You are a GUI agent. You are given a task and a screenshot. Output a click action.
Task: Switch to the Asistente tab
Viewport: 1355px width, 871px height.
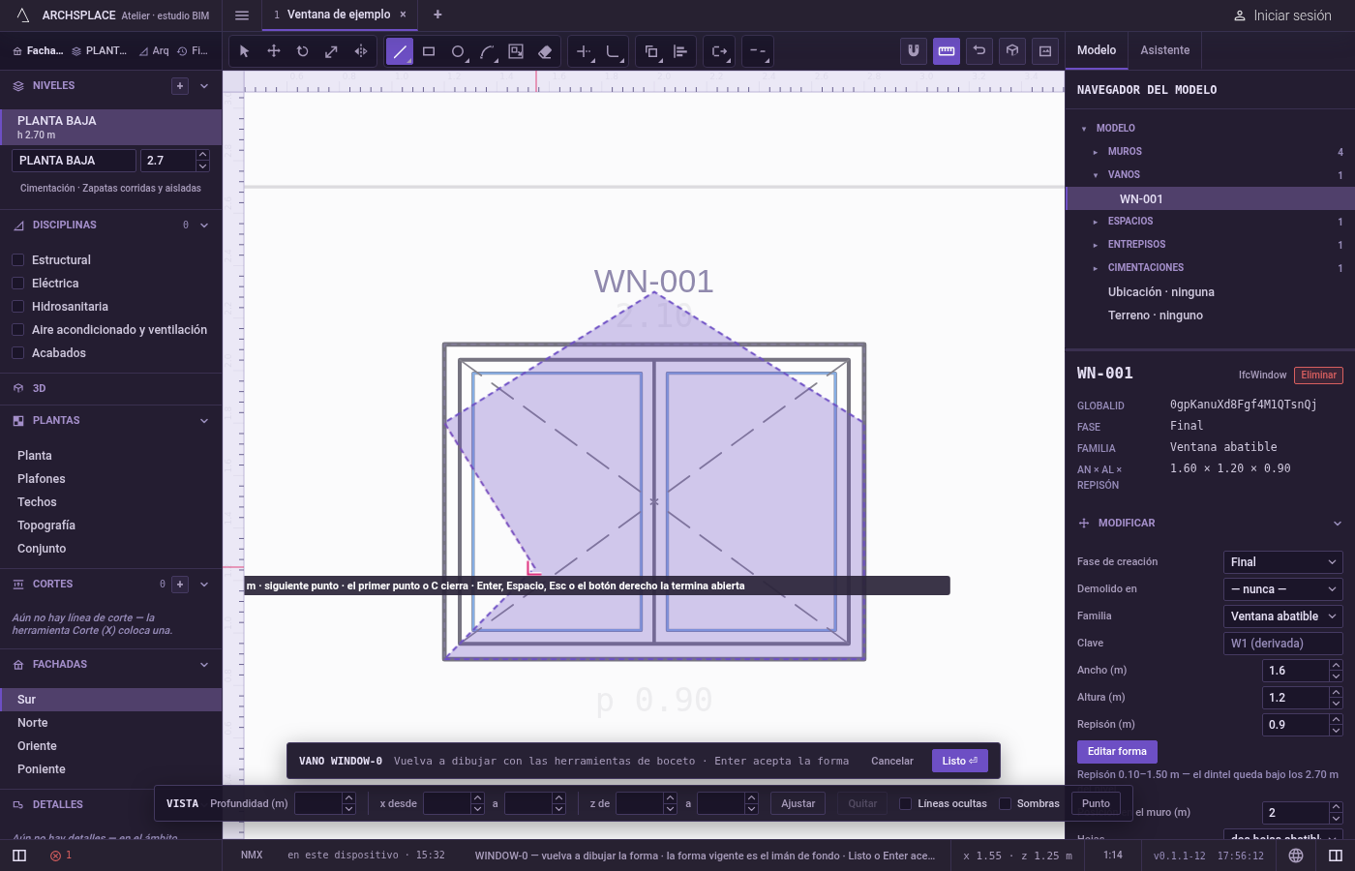coord(1165,50)
